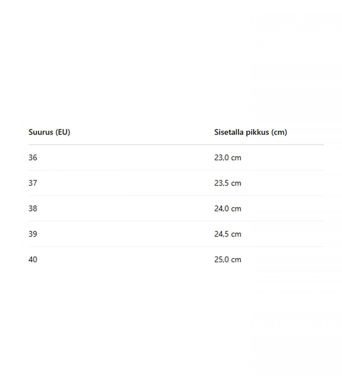342x391 pixels.
Task: Click the 24,5 cm insole length value
Action: (228, 234)
